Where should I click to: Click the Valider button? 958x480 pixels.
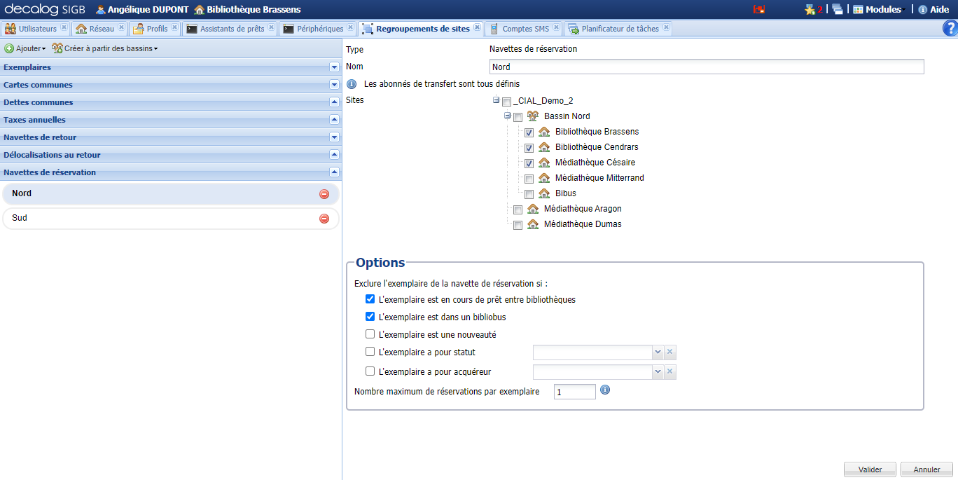(x=870, y=469)
